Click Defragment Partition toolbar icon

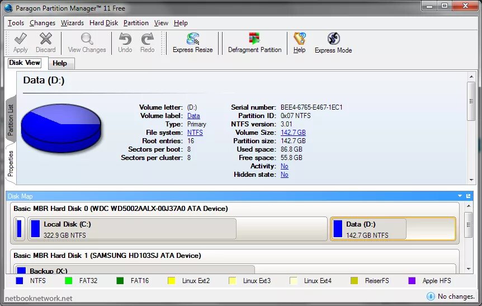[254, 39]
